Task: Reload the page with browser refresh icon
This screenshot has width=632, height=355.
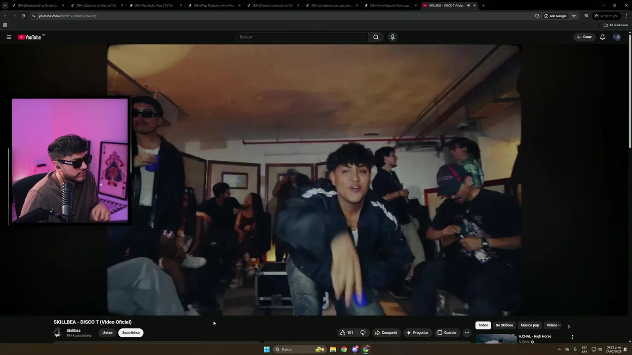Action: pyautogui.click(x=23, y=16)
